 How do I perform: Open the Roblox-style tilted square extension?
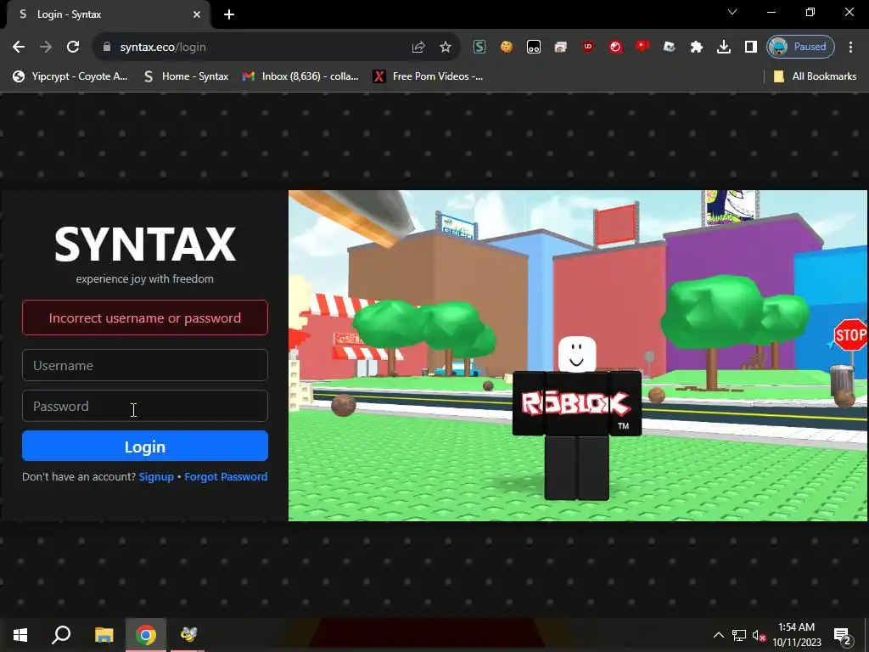click(670, 48)
